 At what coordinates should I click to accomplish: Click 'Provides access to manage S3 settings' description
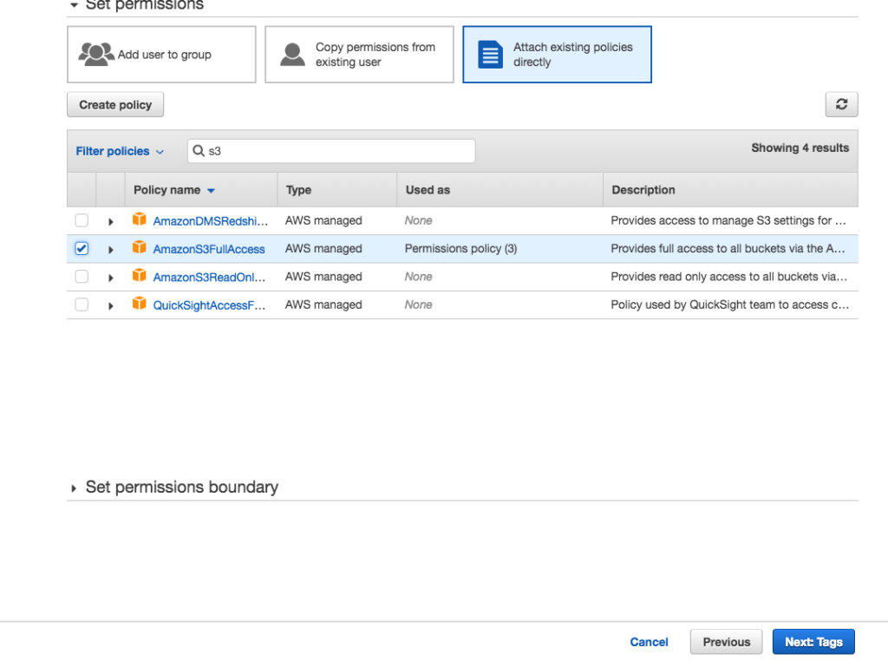pyautogui.click(x=728, y=220)
